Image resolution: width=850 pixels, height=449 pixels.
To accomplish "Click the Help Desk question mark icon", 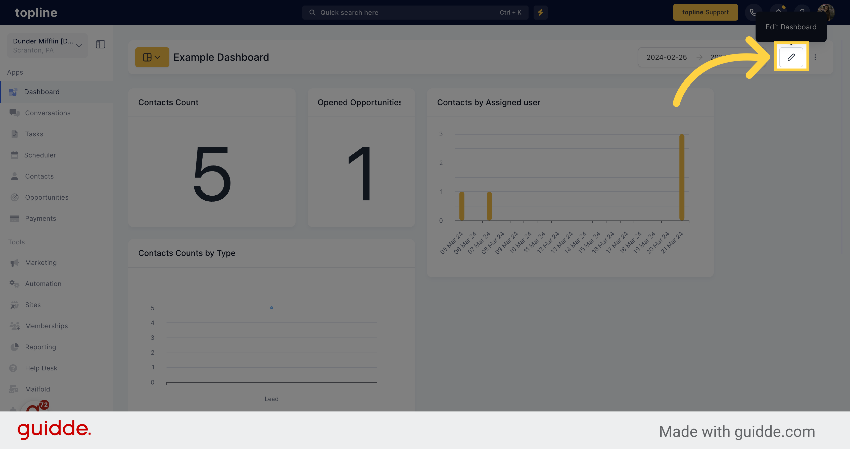I will point(13,368).
